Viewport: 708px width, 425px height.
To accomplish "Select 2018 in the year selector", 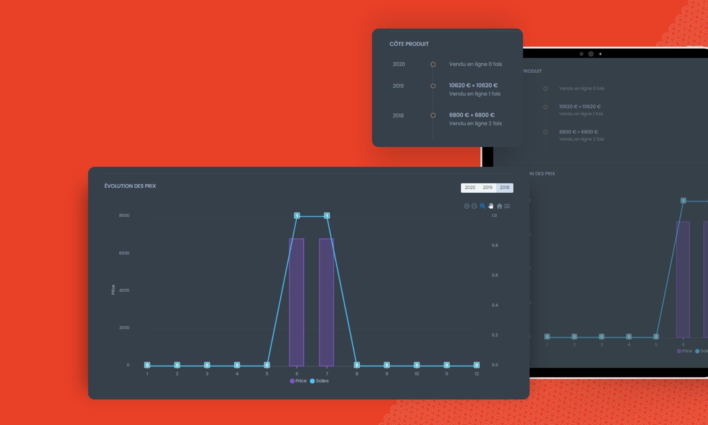I will pyautogui.click(x=504, y=188).
